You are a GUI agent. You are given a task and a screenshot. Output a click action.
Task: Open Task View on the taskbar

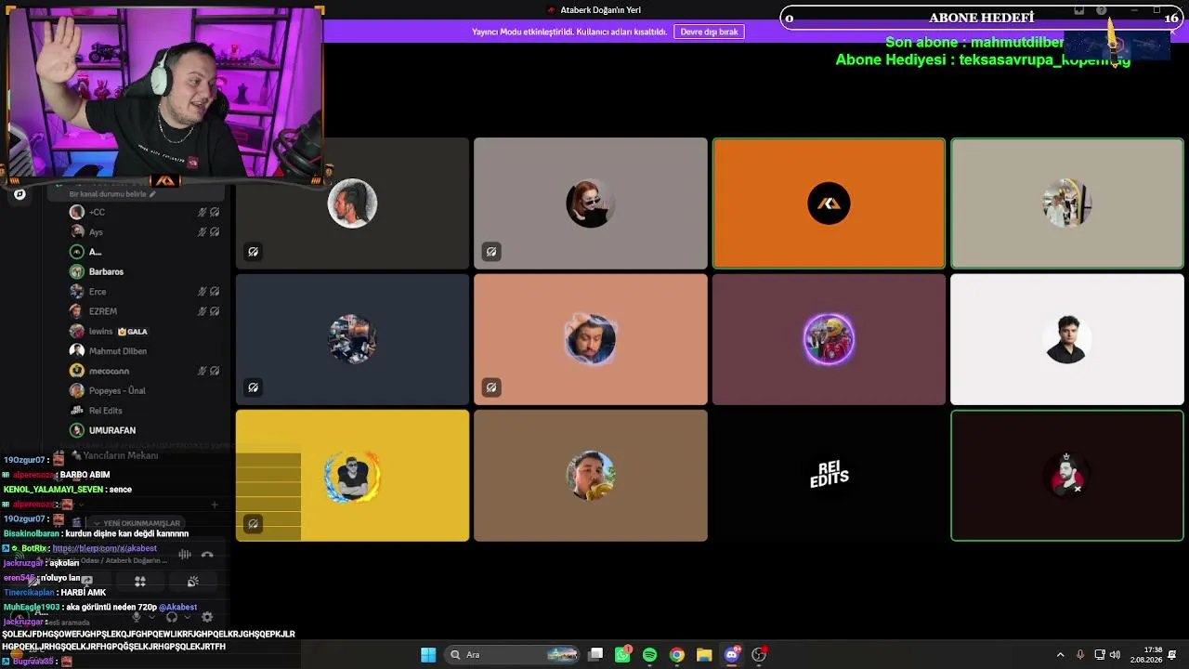[x=595, y=655]
